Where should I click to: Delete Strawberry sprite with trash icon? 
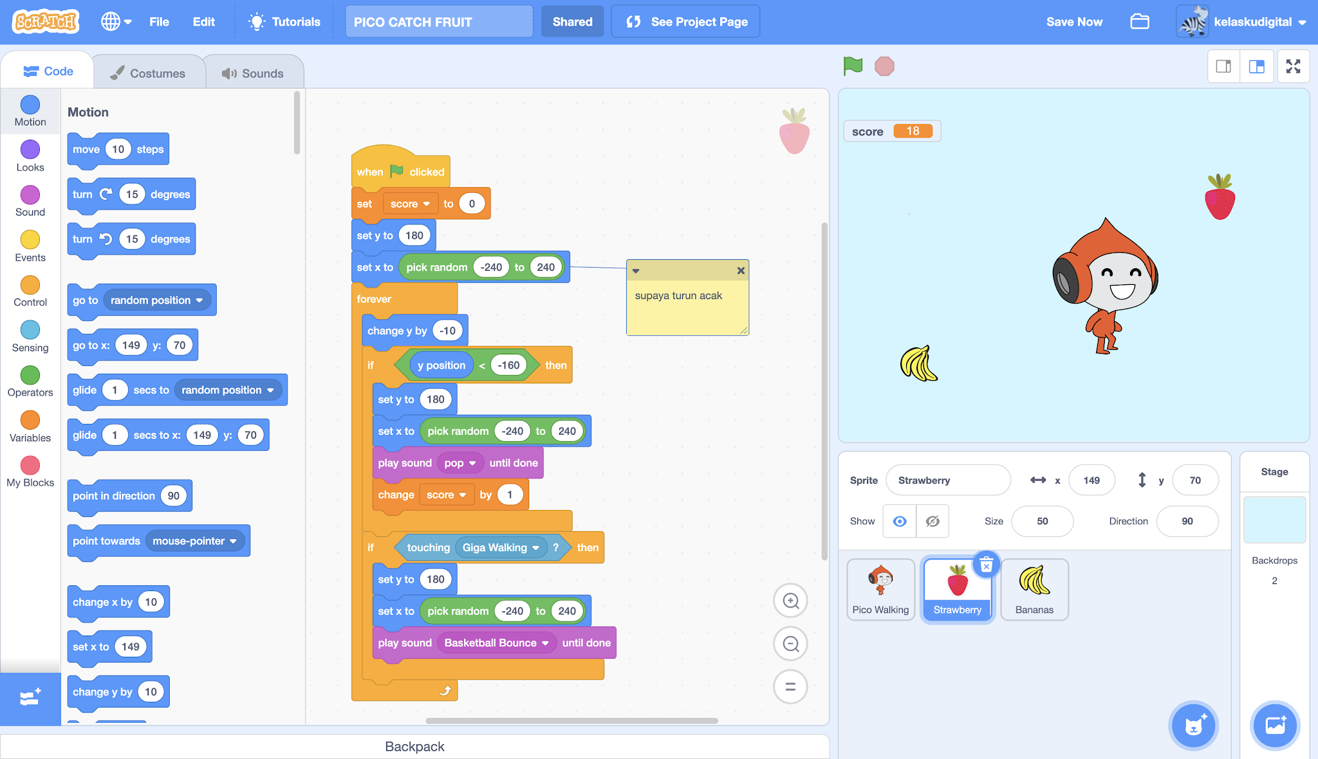point(986,565)
